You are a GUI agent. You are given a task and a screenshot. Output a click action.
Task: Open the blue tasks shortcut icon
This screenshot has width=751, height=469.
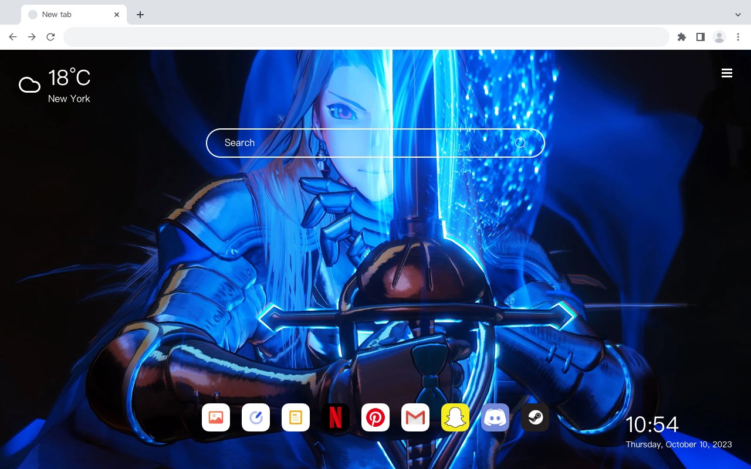tap(256, 417)
